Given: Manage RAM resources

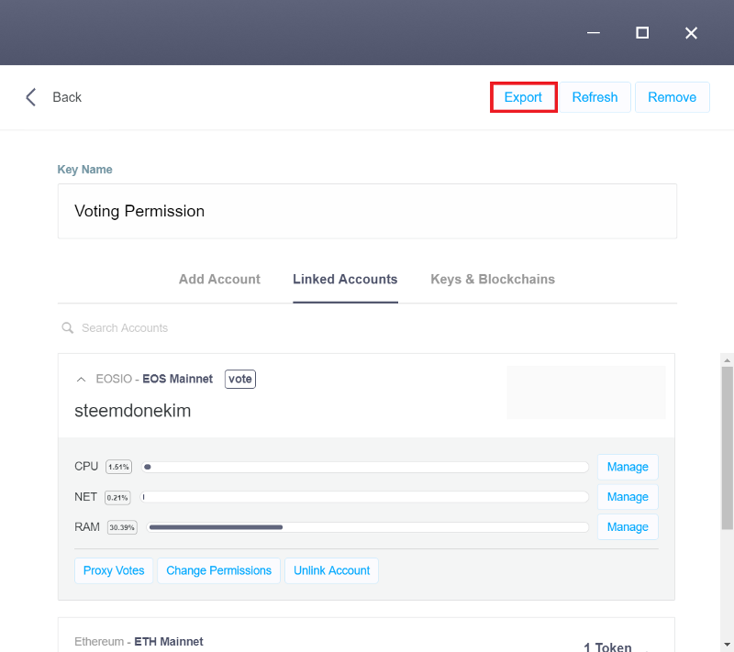Looking at the screenshot, I should [x=628, y=527].
